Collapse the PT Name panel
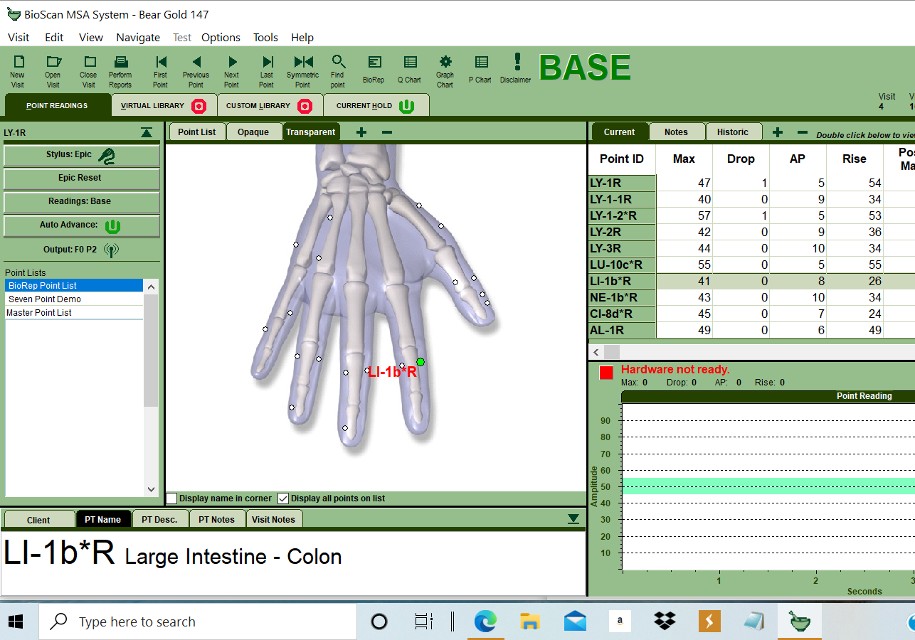Screen dimensions: 915x640 point(573,519)
